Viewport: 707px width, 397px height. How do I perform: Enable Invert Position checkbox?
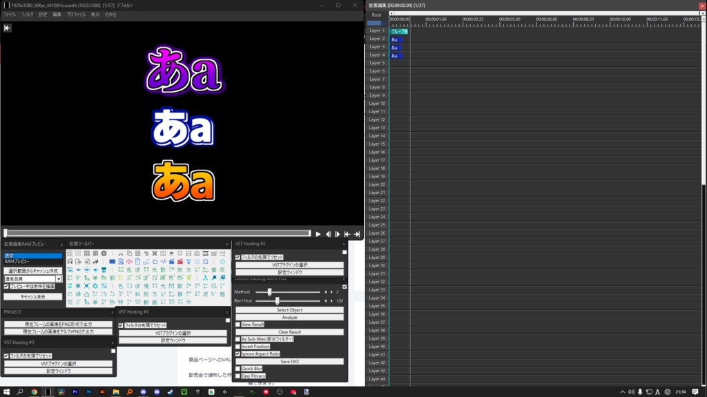[238, 347]
